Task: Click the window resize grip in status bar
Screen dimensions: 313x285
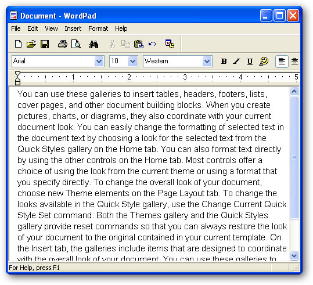Action: [296, 268]
